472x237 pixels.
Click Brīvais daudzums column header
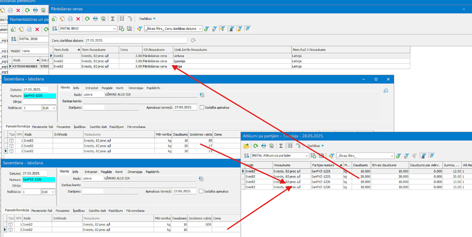(x=389, y=165)
